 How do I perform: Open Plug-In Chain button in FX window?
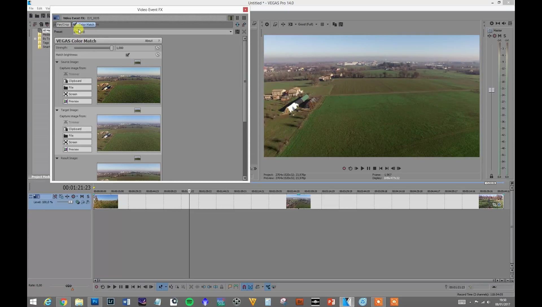click(237, 25)
